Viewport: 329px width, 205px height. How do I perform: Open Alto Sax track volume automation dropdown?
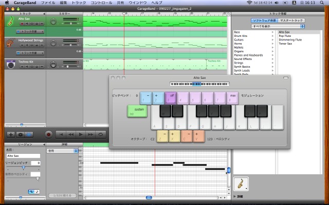30,32
